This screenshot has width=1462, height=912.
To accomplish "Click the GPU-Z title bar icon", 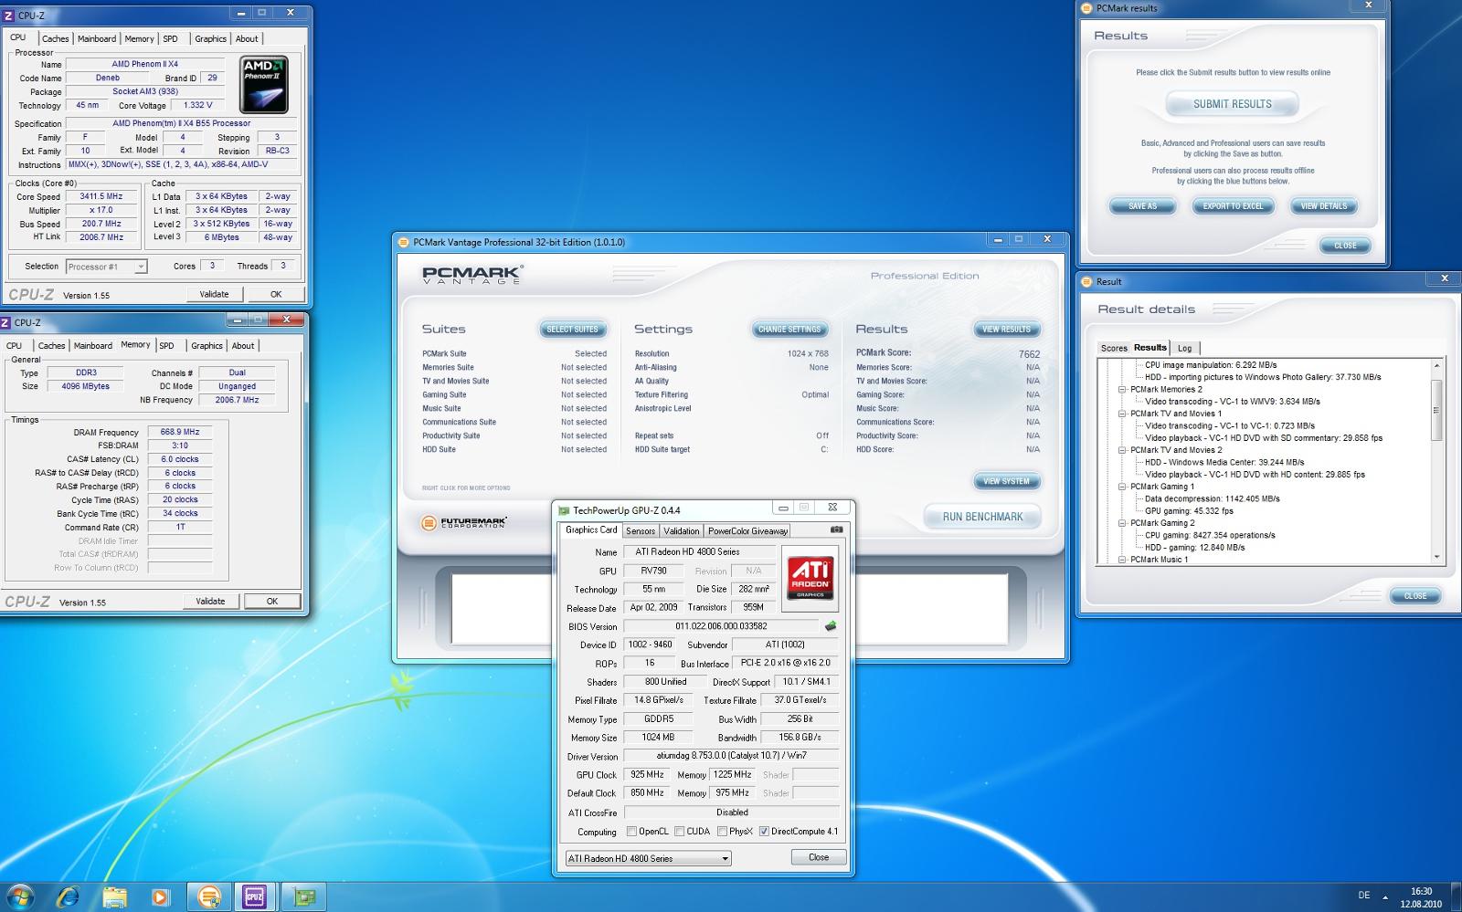I will coord(564,510).
